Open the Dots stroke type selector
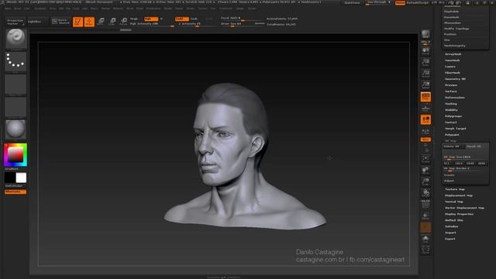496x279 pixels. tap(15, 61)
